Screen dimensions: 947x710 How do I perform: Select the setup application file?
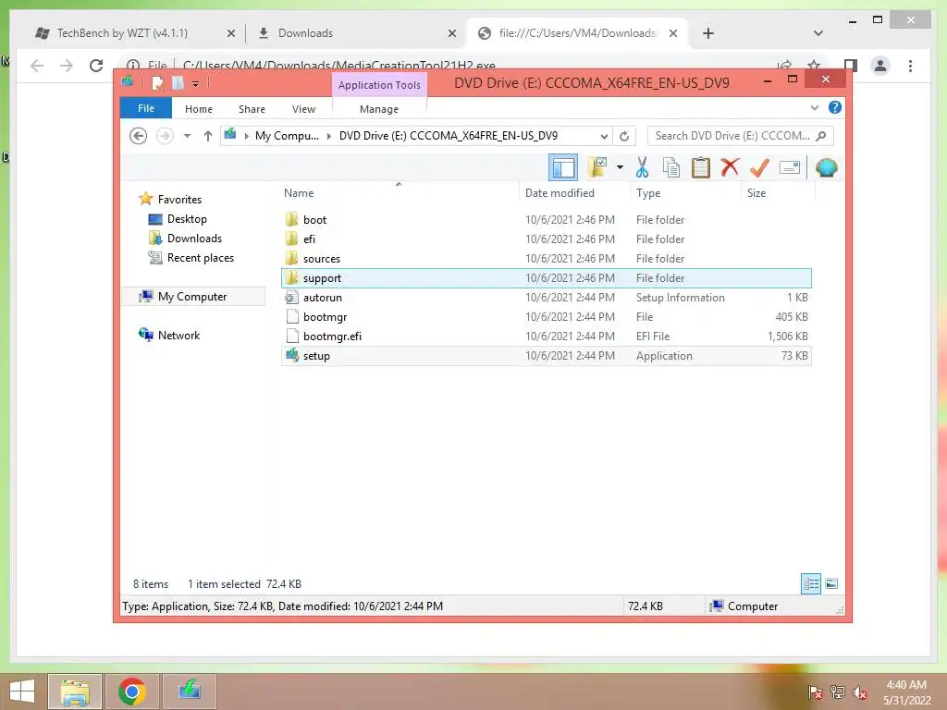(547, 356)
